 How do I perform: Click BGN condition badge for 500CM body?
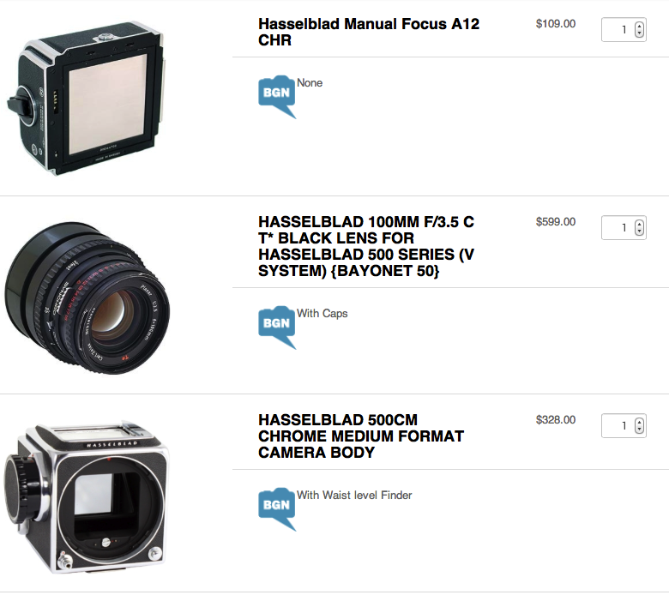(277, 508)
